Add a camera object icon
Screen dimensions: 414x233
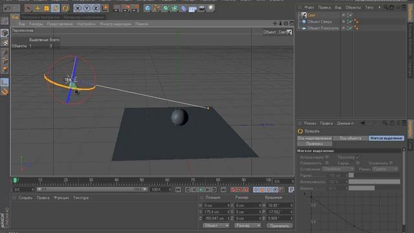pyautogui.click(x=202, y=8)
